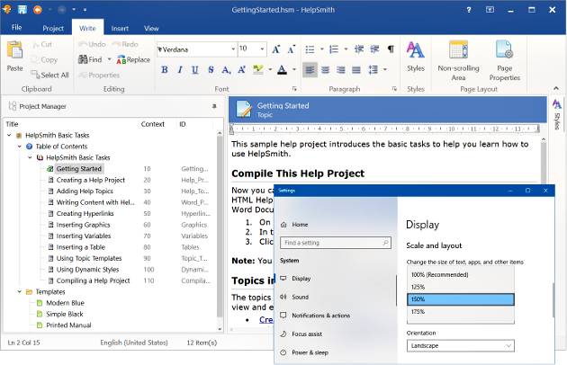The height and width of the screenshot is (365, 567).
Task: Select the Inserting Graphics topic
Action: pos(83,225)
